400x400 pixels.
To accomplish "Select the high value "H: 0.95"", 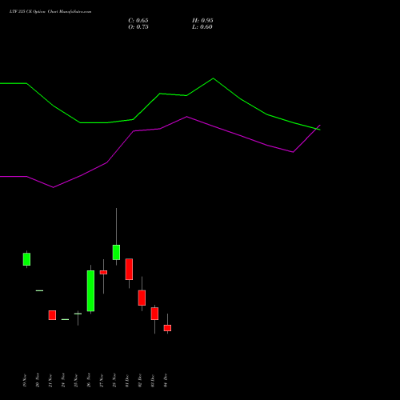I will (202, 21).
